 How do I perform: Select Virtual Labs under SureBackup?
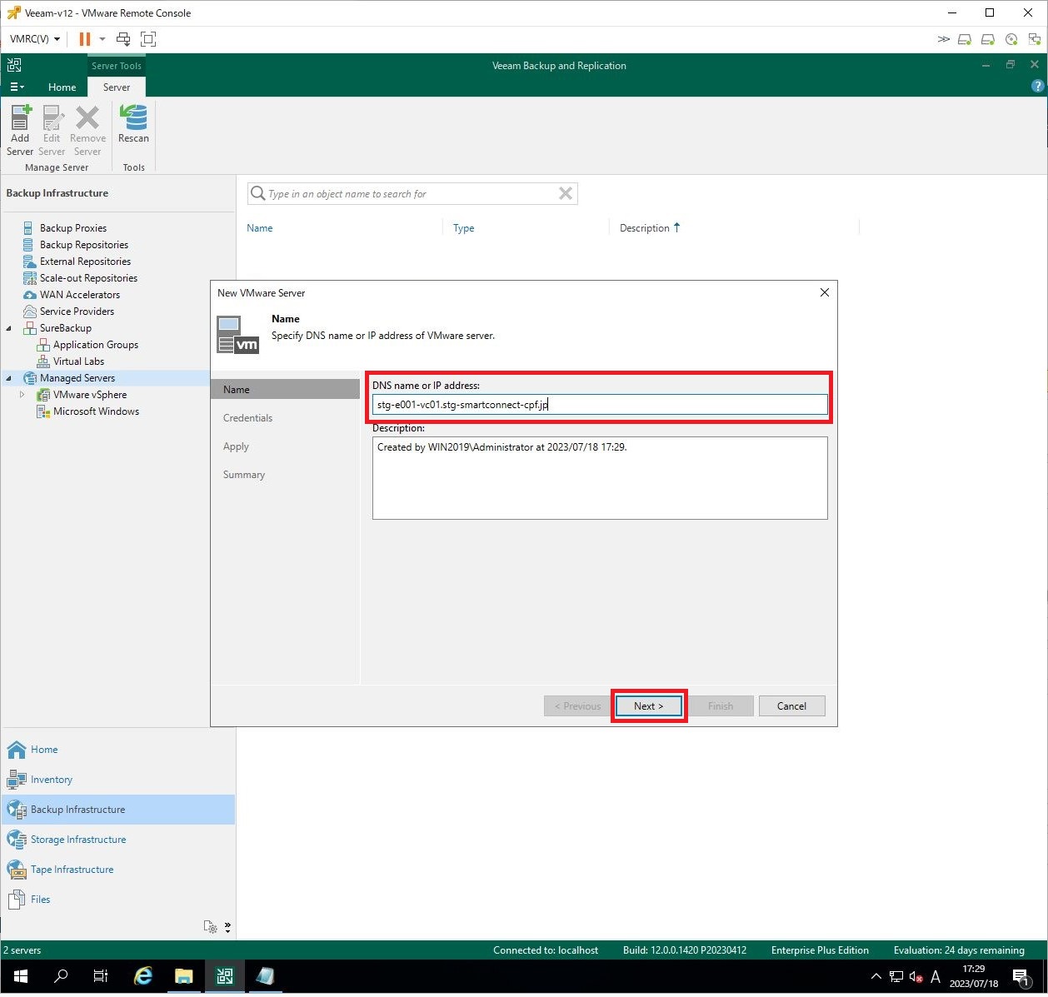pos(78,361)
